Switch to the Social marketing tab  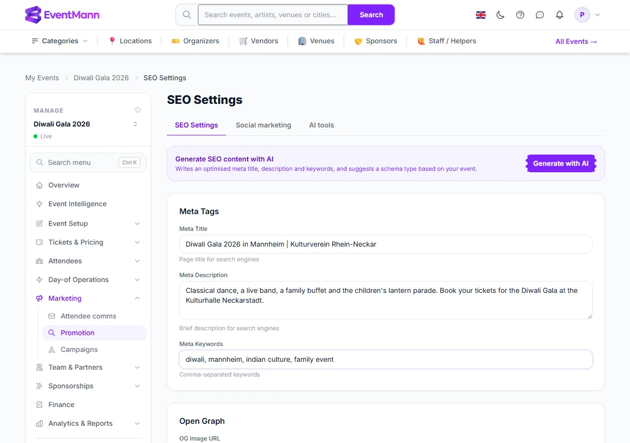pos(263,125)
